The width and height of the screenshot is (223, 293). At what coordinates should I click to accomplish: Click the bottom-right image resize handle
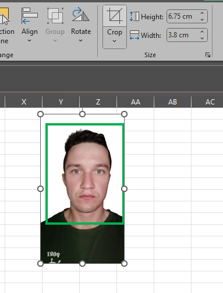pyautogui.click(x=124, y=264)
